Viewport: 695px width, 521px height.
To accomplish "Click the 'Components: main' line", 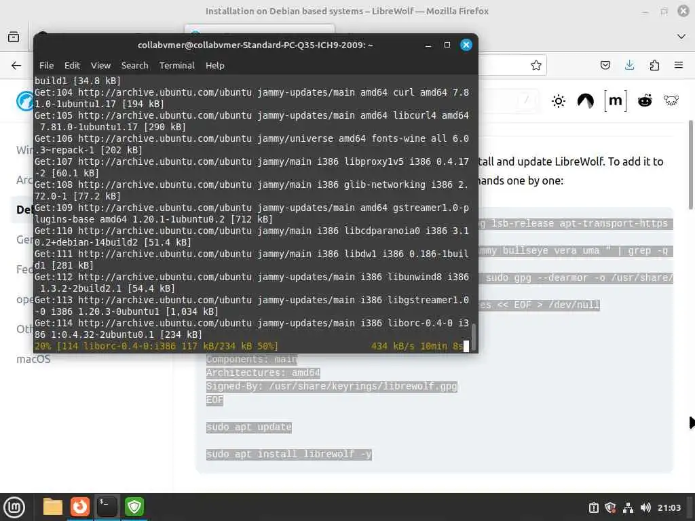I will (252, 360).
